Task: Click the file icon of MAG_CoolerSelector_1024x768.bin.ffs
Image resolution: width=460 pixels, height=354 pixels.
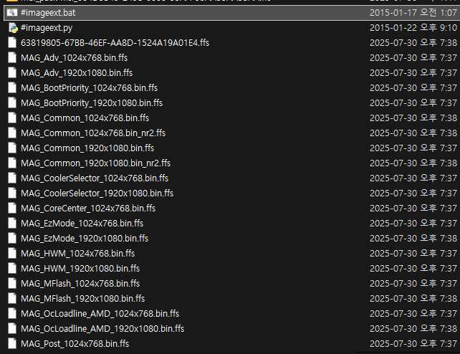Action: pos(12,178)
